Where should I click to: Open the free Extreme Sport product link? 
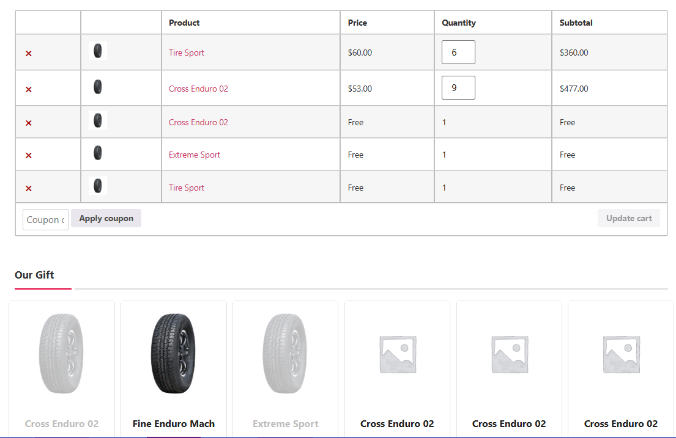pyautogui.click(x=195, y=155)
